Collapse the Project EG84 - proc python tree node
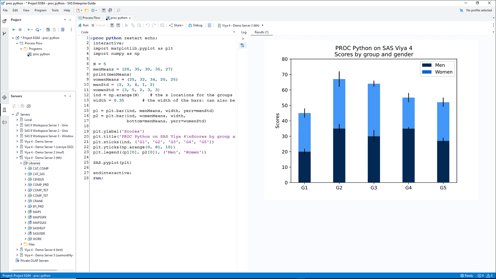Image resolution: width=496 pixels, height=279 pixels. pos(13,38)
